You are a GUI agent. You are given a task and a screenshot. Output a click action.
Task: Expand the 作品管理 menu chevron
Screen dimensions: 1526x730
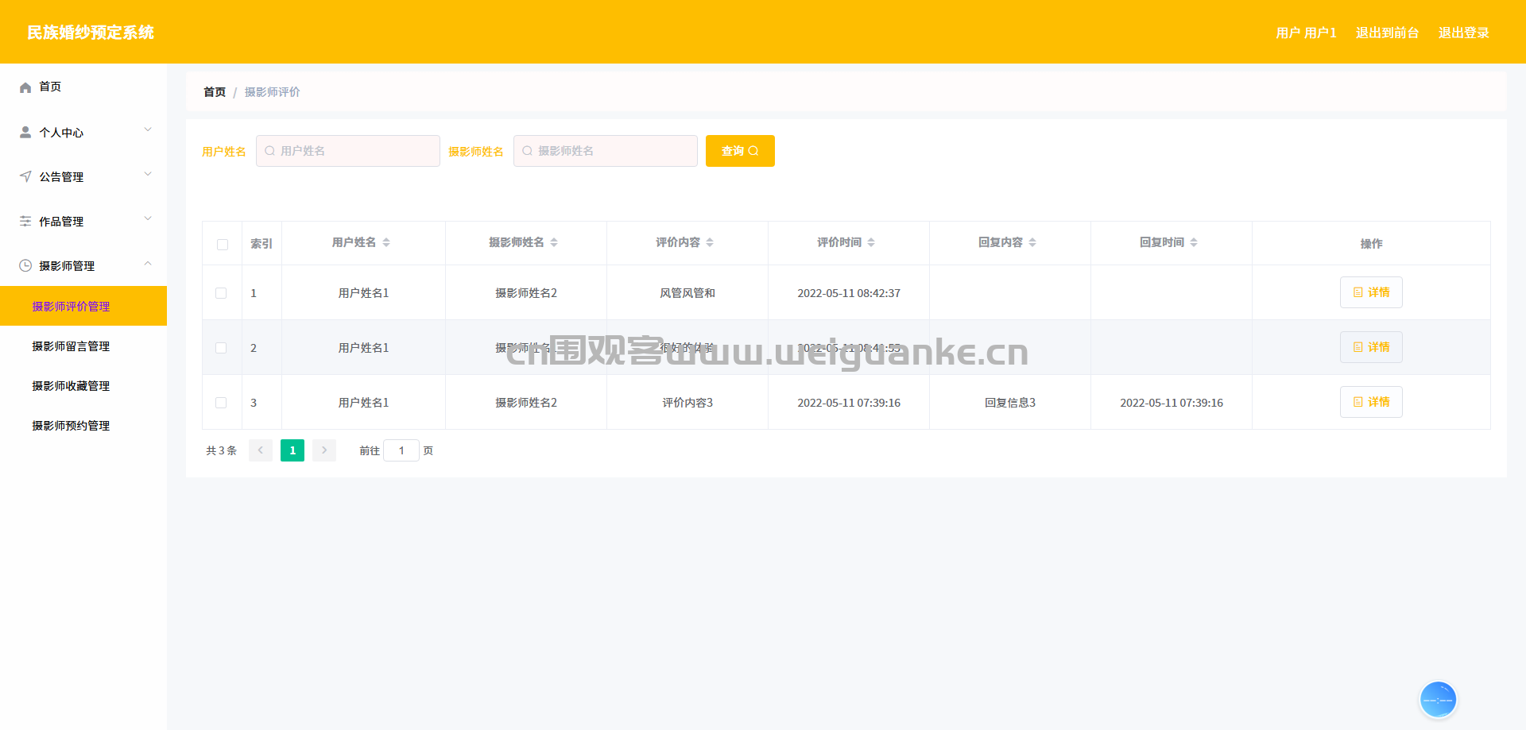(x=148, y=218)
